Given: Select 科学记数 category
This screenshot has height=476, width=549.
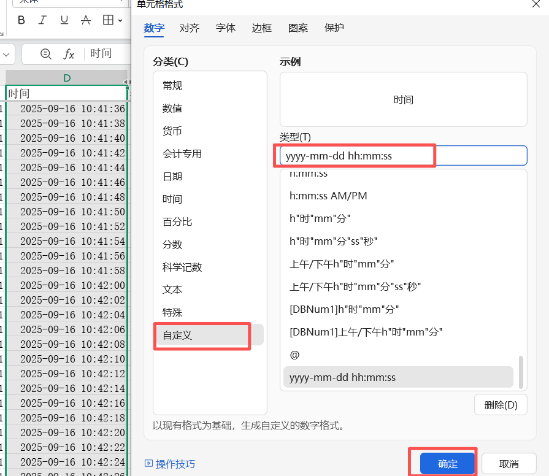Looking at the screenshot, I should 210,267.
